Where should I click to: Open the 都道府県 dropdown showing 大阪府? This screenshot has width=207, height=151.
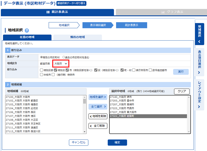click(x=61, y=63)
